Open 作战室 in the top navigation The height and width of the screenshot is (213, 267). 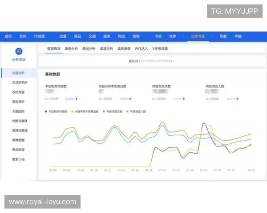click(39, 36)
